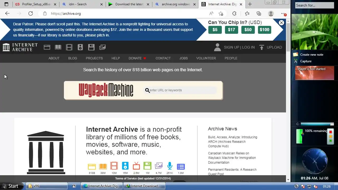The image size is (338, 190).
Task: Donate $17 button
Action: [x=231, y=30]
